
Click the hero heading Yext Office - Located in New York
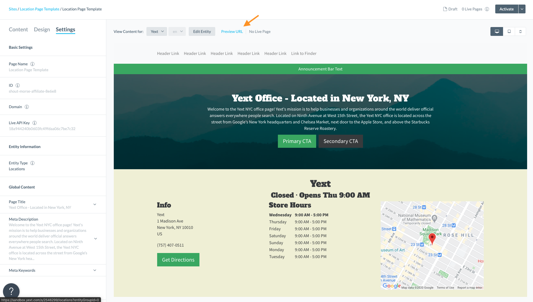(320, 98)
